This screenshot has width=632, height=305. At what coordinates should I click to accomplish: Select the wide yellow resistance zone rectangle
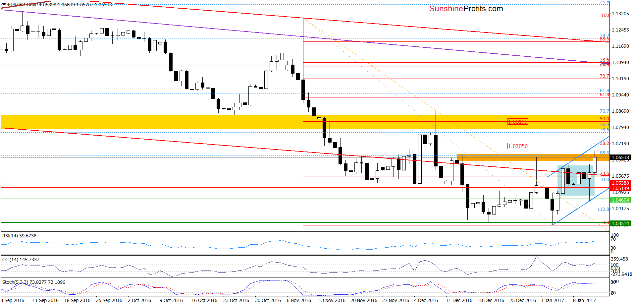click(305, 122)
